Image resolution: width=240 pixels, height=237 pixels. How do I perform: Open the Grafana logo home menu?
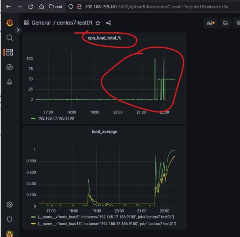[x=10, y=23]
